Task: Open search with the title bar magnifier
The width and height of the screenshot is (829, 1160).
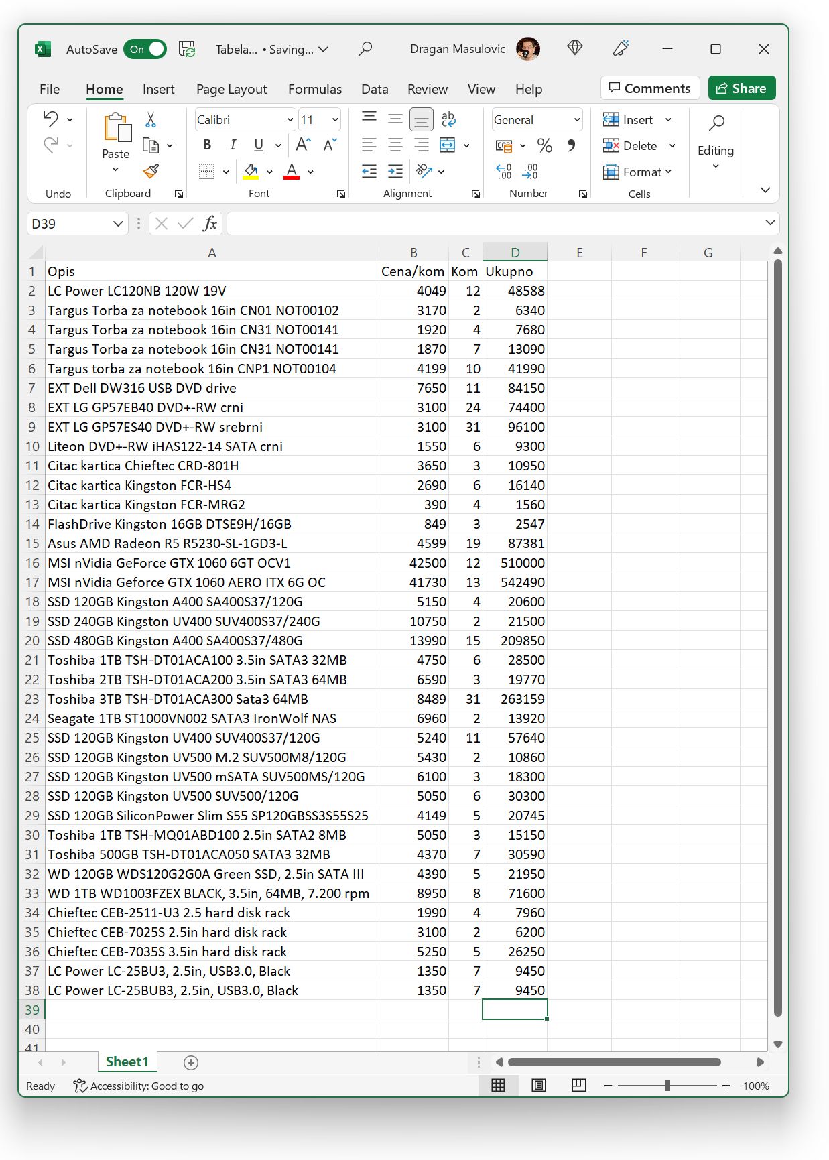Action: 365,49
